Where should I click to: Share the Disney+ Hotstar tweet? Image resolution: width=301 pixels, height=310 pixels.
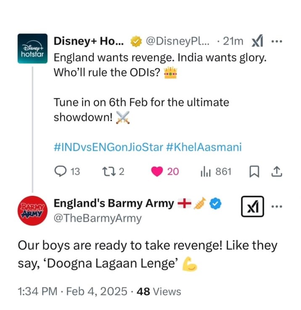pos(277,171)
